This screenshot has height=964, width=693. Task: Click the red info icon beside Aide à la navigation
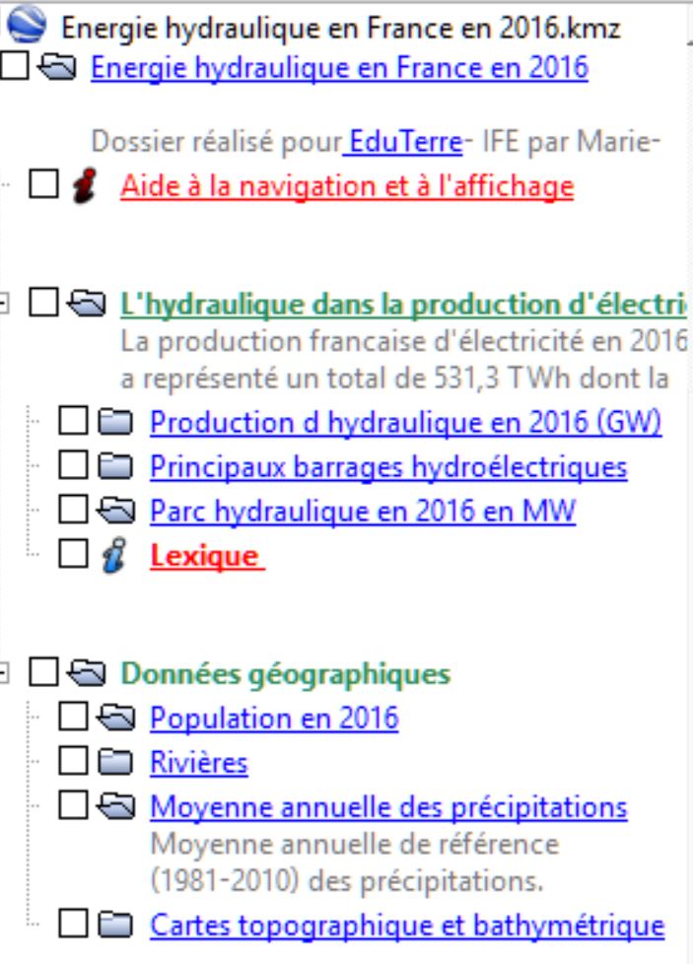(x=87, y=186)
